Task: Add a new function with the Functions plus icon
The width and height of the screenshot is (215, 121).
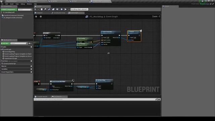Action: (31, 61)
